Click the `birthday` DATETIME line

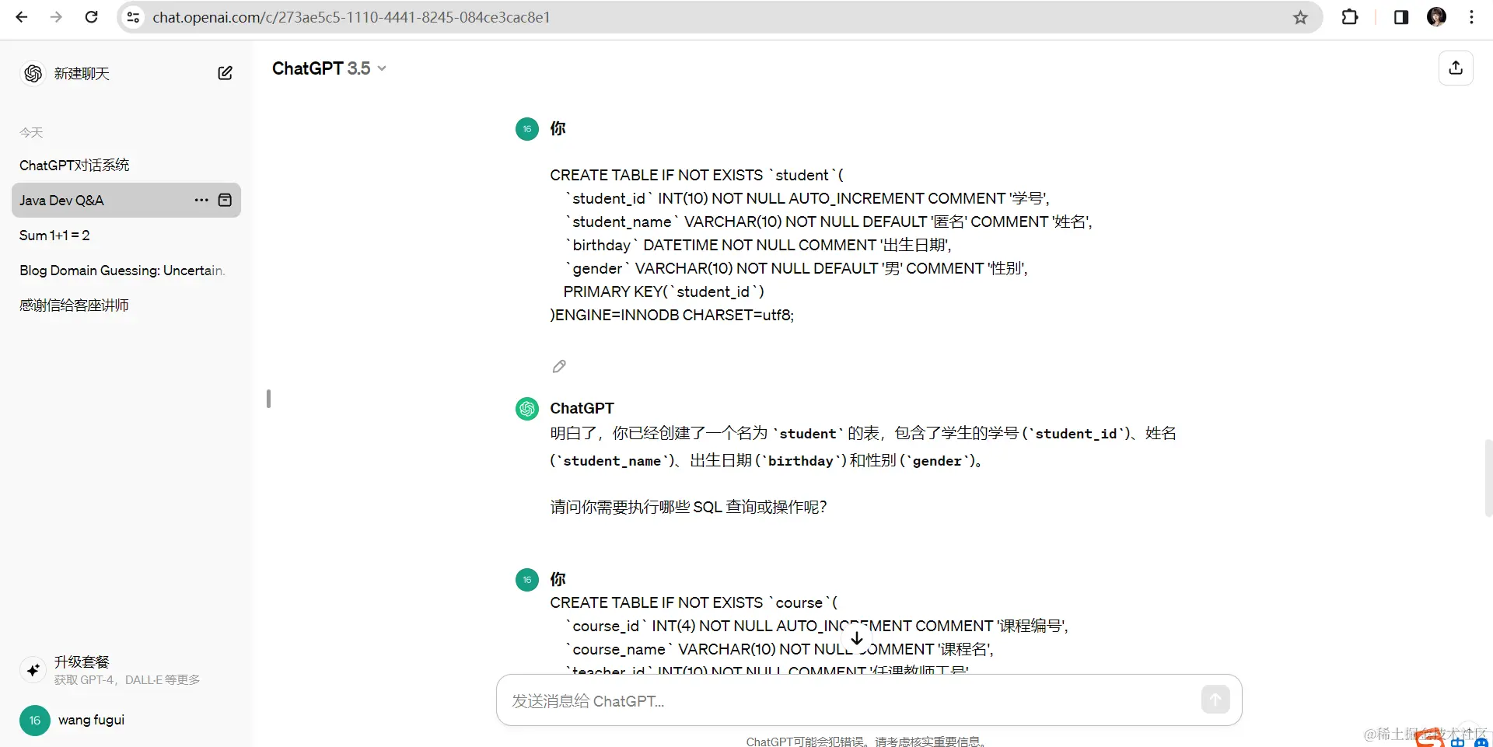(758, 245)
